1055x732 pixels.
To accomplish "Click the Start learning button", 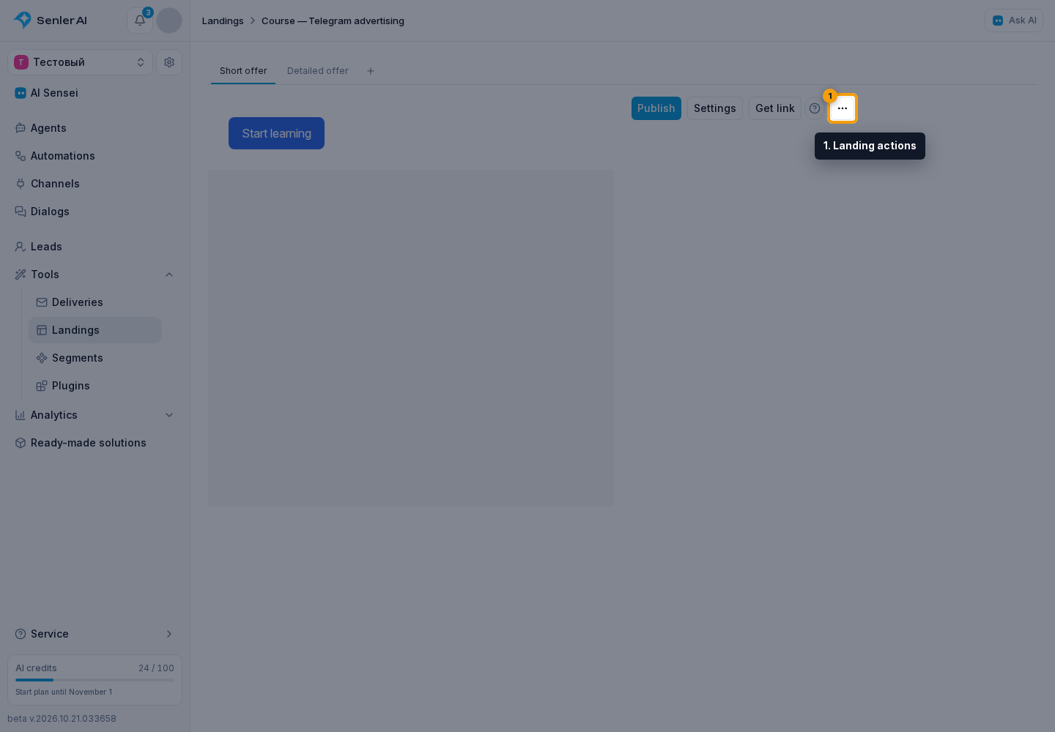I will point(276,133).
